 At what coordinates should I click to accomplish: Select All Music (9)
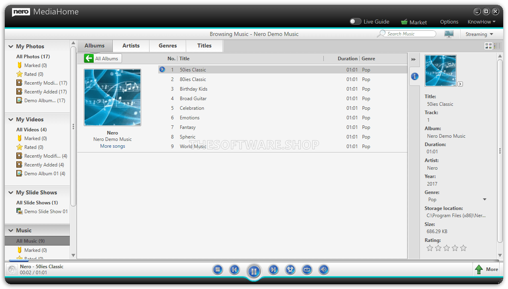click(x=37, y=241)
